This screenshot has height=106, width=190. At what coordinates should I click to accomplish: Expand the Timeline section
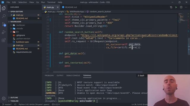(14, 101)
